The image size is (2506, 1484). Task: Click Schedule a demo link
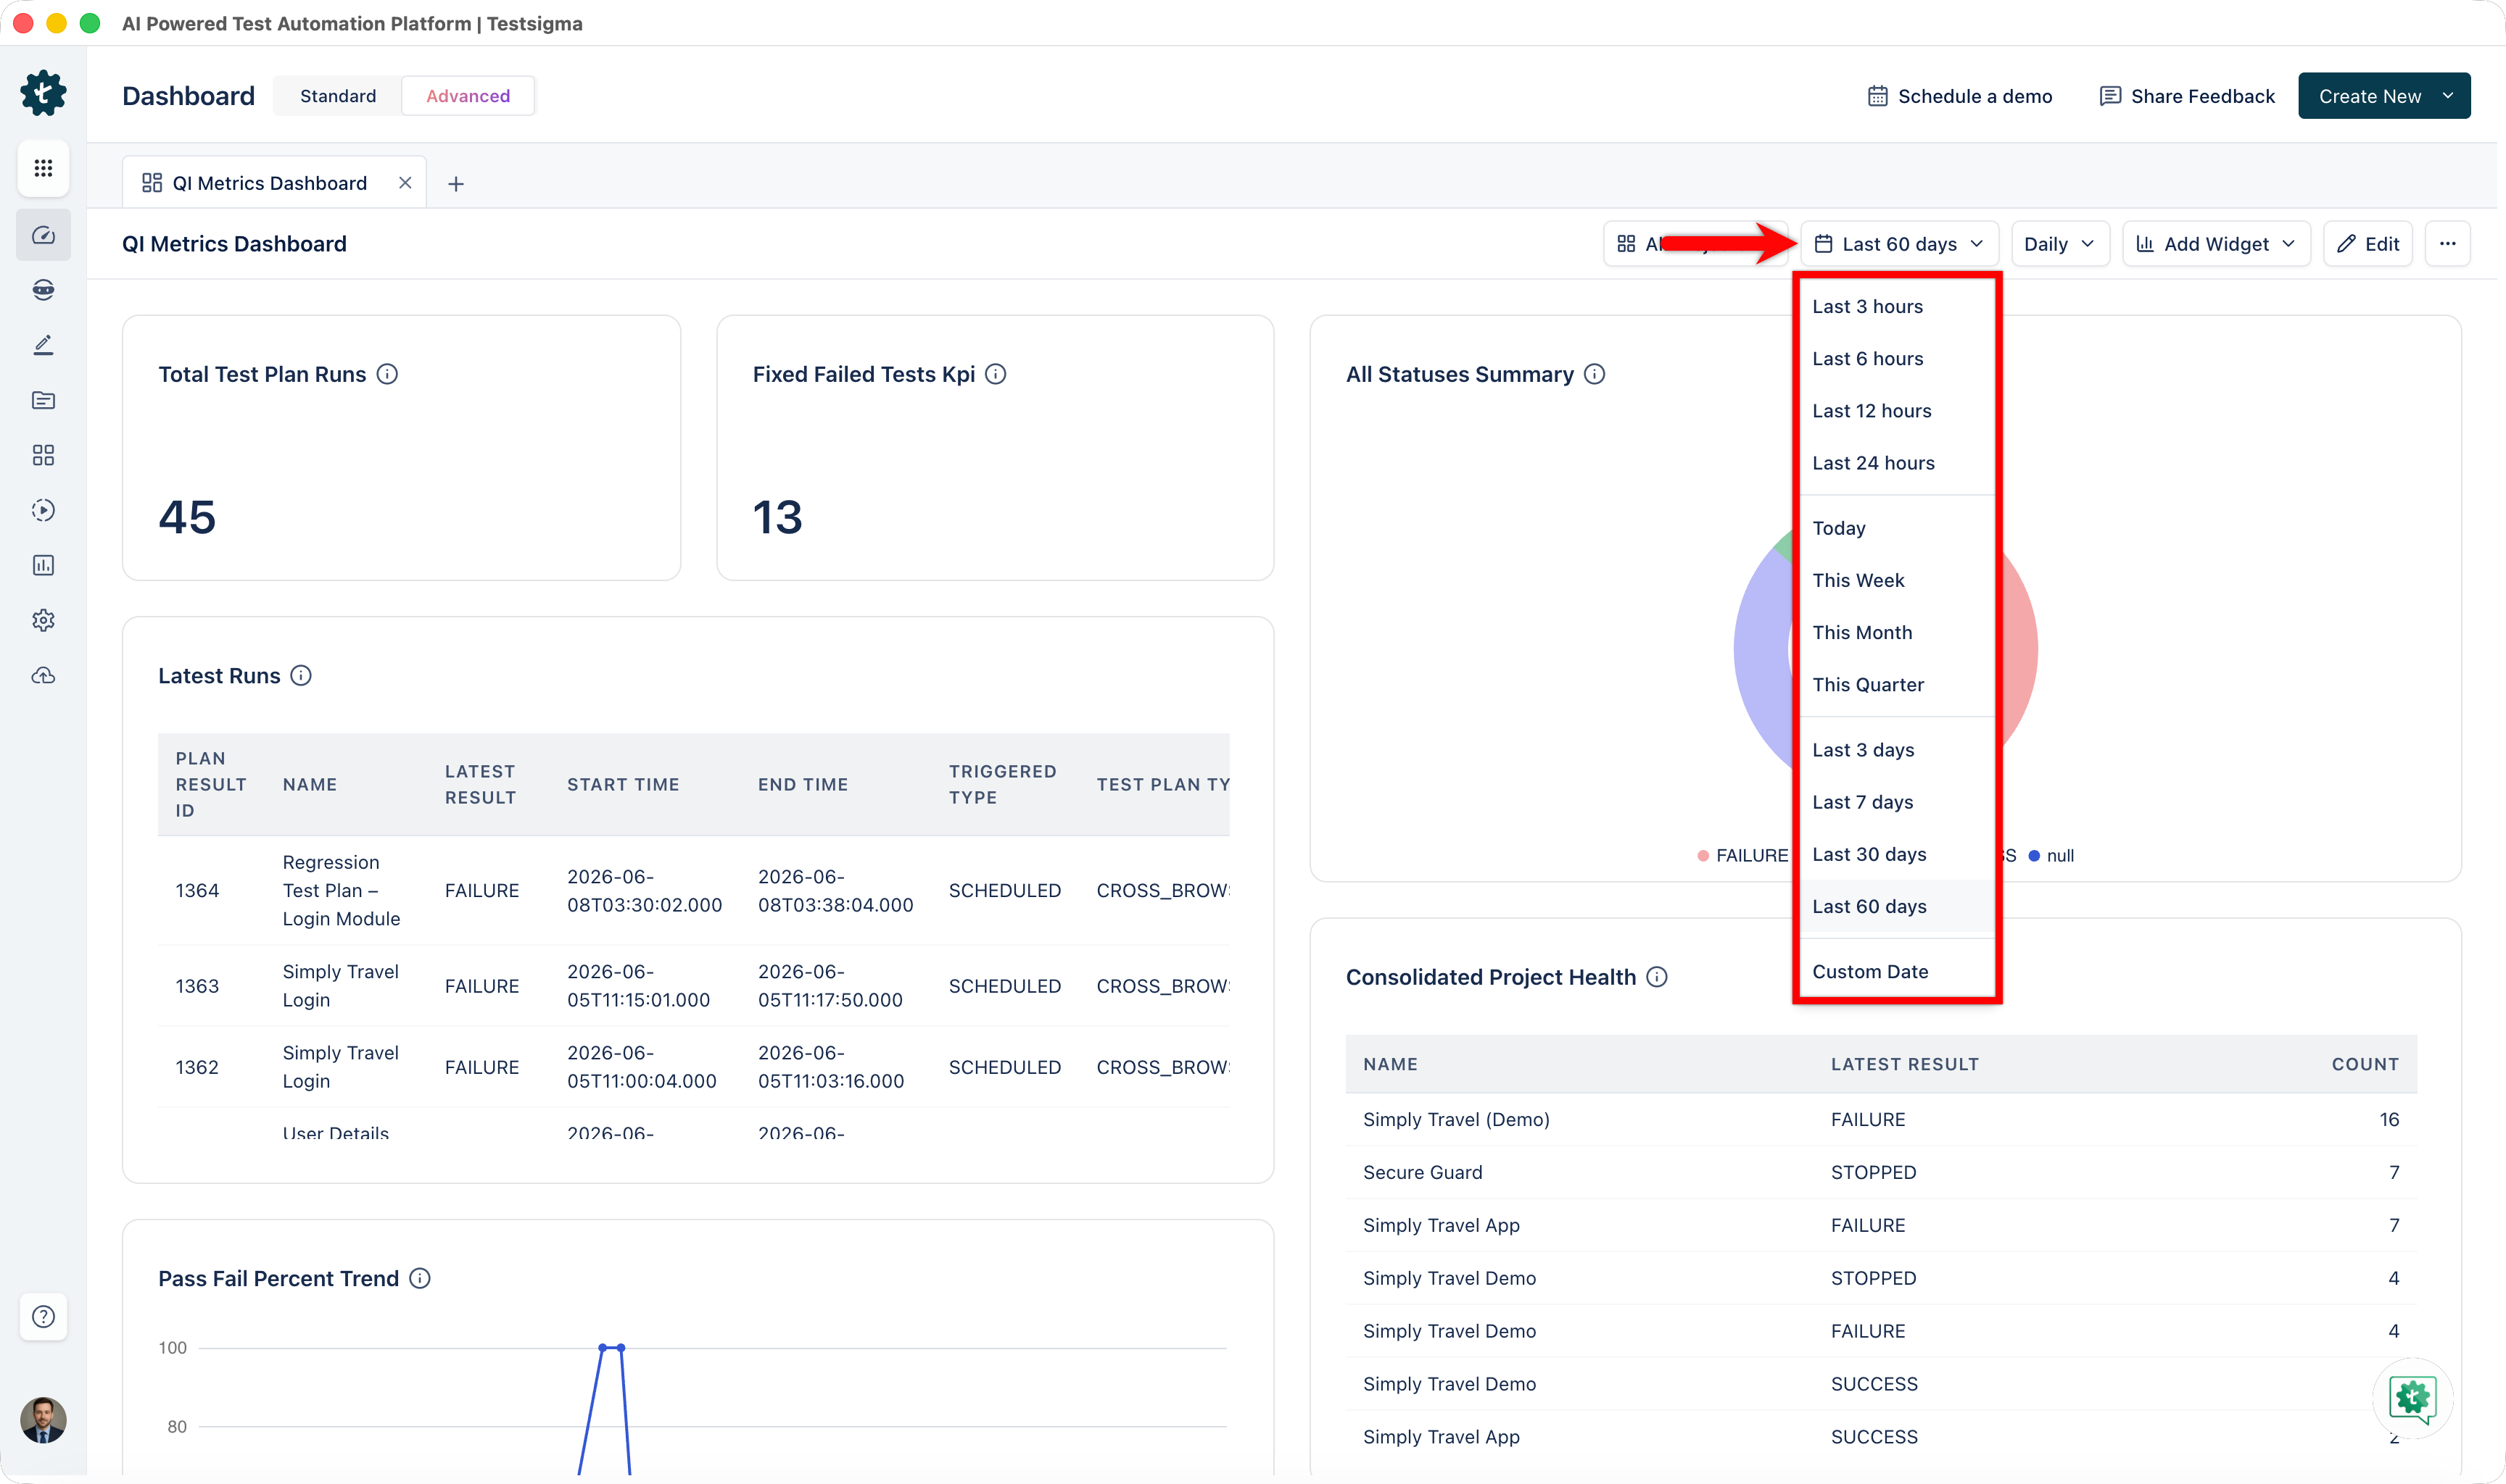coord(1960,96)
